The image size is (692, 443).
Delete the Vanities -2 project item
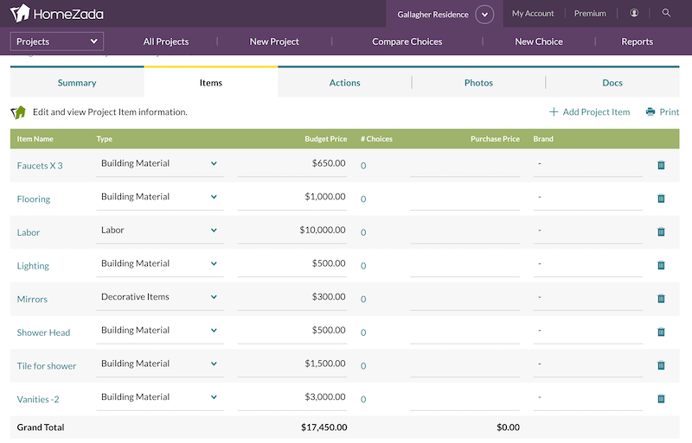pyautogui.click(x=661, y=399)
